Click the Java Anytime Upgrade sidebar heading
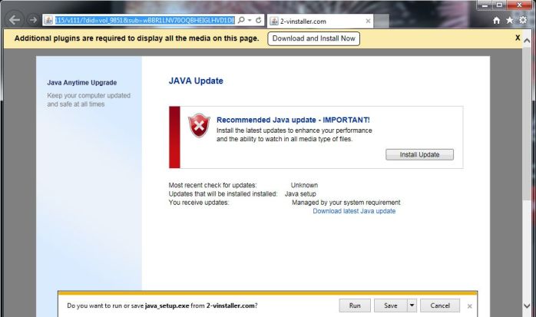 (82, 83)
